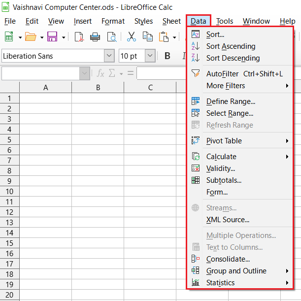Select column B header
301x301 pixels.
tap(98, 87)
